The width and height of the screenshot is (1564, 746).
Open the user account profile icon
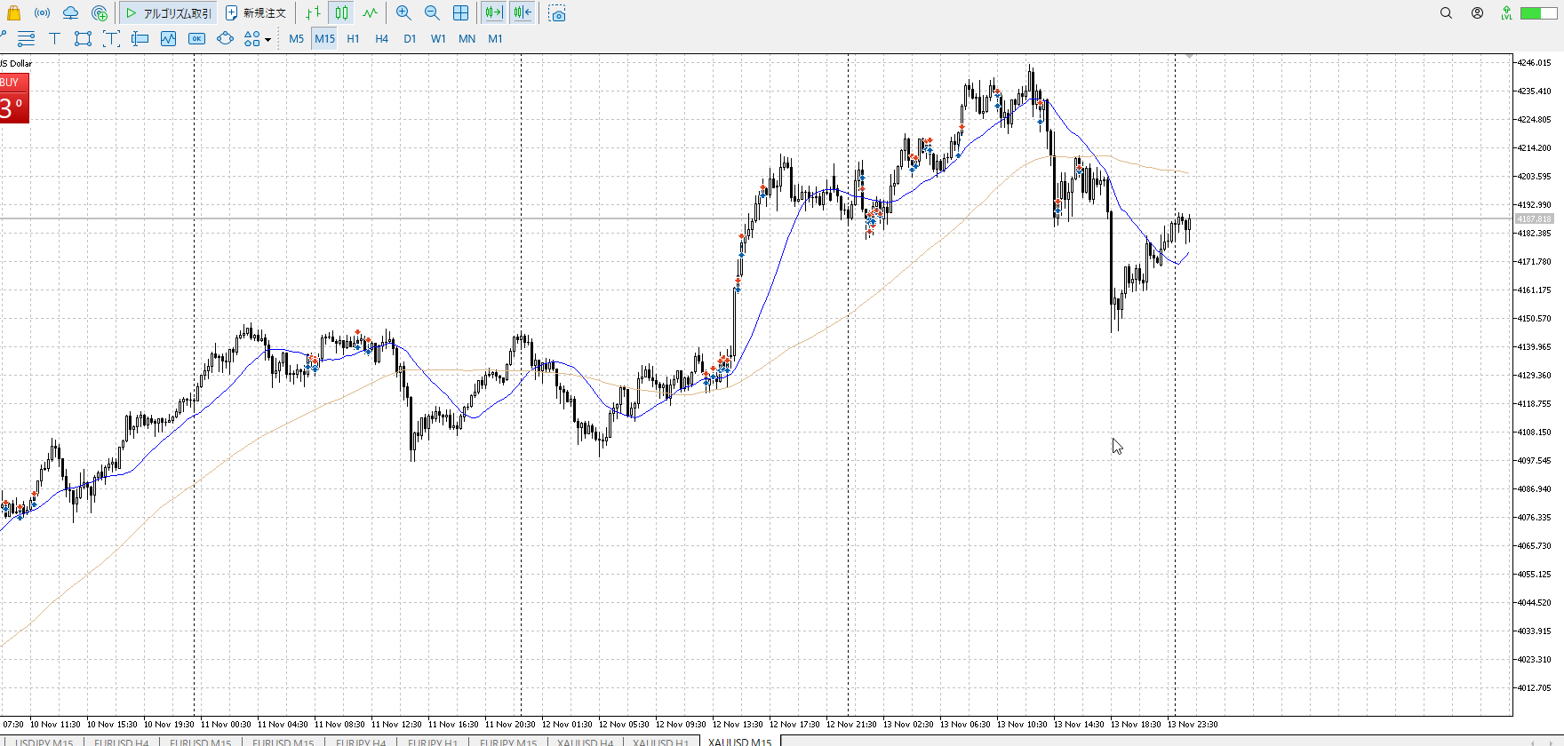pyautogui.click(x=1477, y=13)
